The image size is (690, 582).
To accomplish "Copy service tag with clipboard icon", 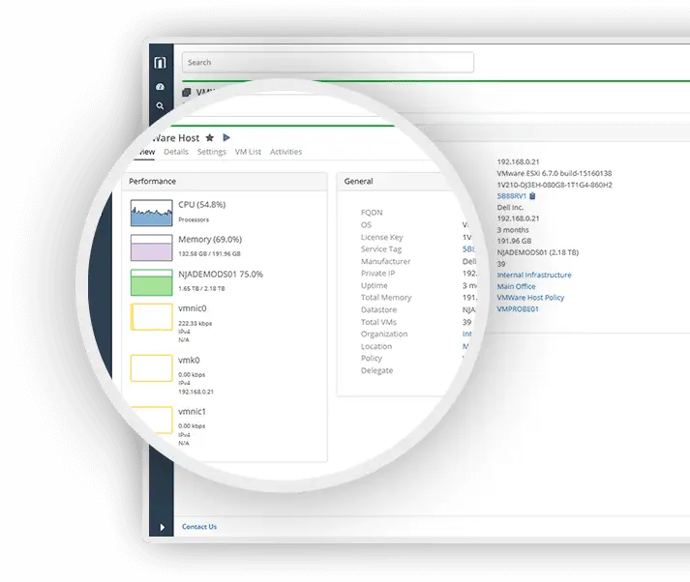I will (x=532, y=196).
